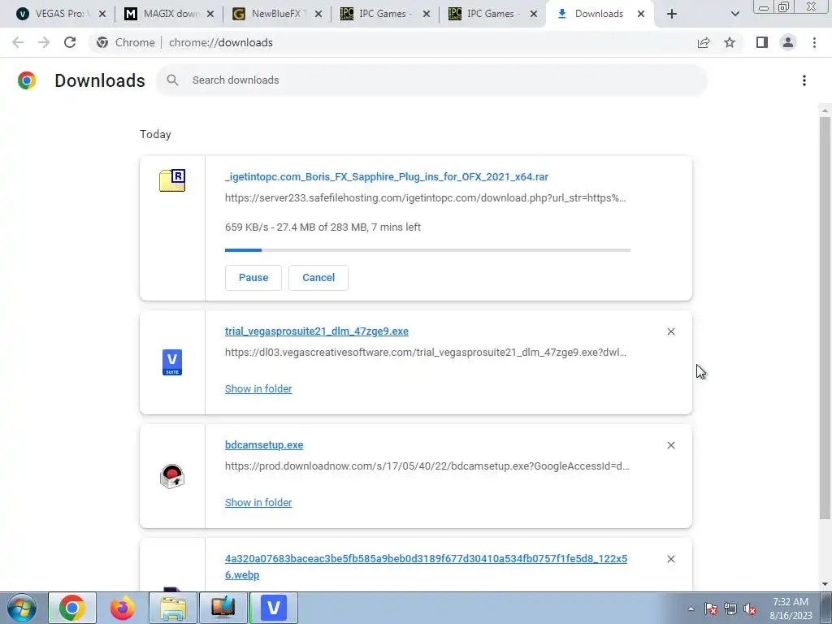This screenshot has width=832, height=624.
Task: Open a new tab with the plus button
Action: click(x=672, y=14)
